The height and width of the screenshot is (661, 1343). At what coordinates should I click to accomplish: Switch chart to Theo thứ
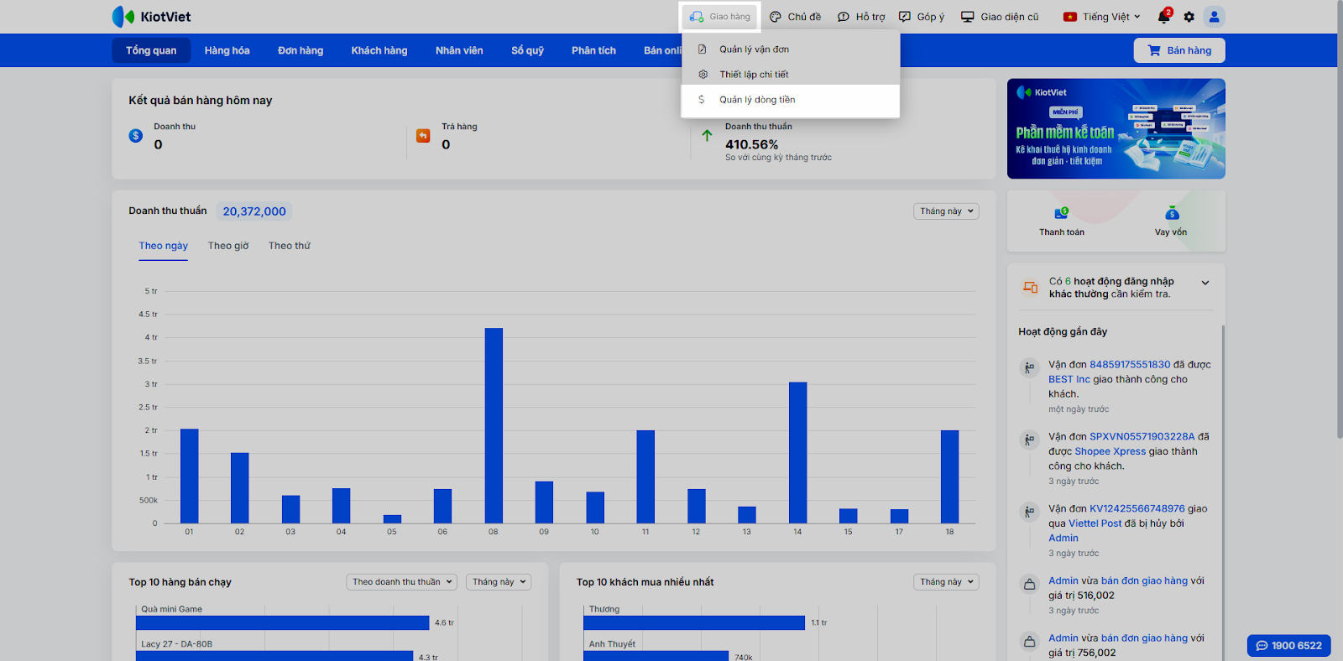tap(290, 246)
